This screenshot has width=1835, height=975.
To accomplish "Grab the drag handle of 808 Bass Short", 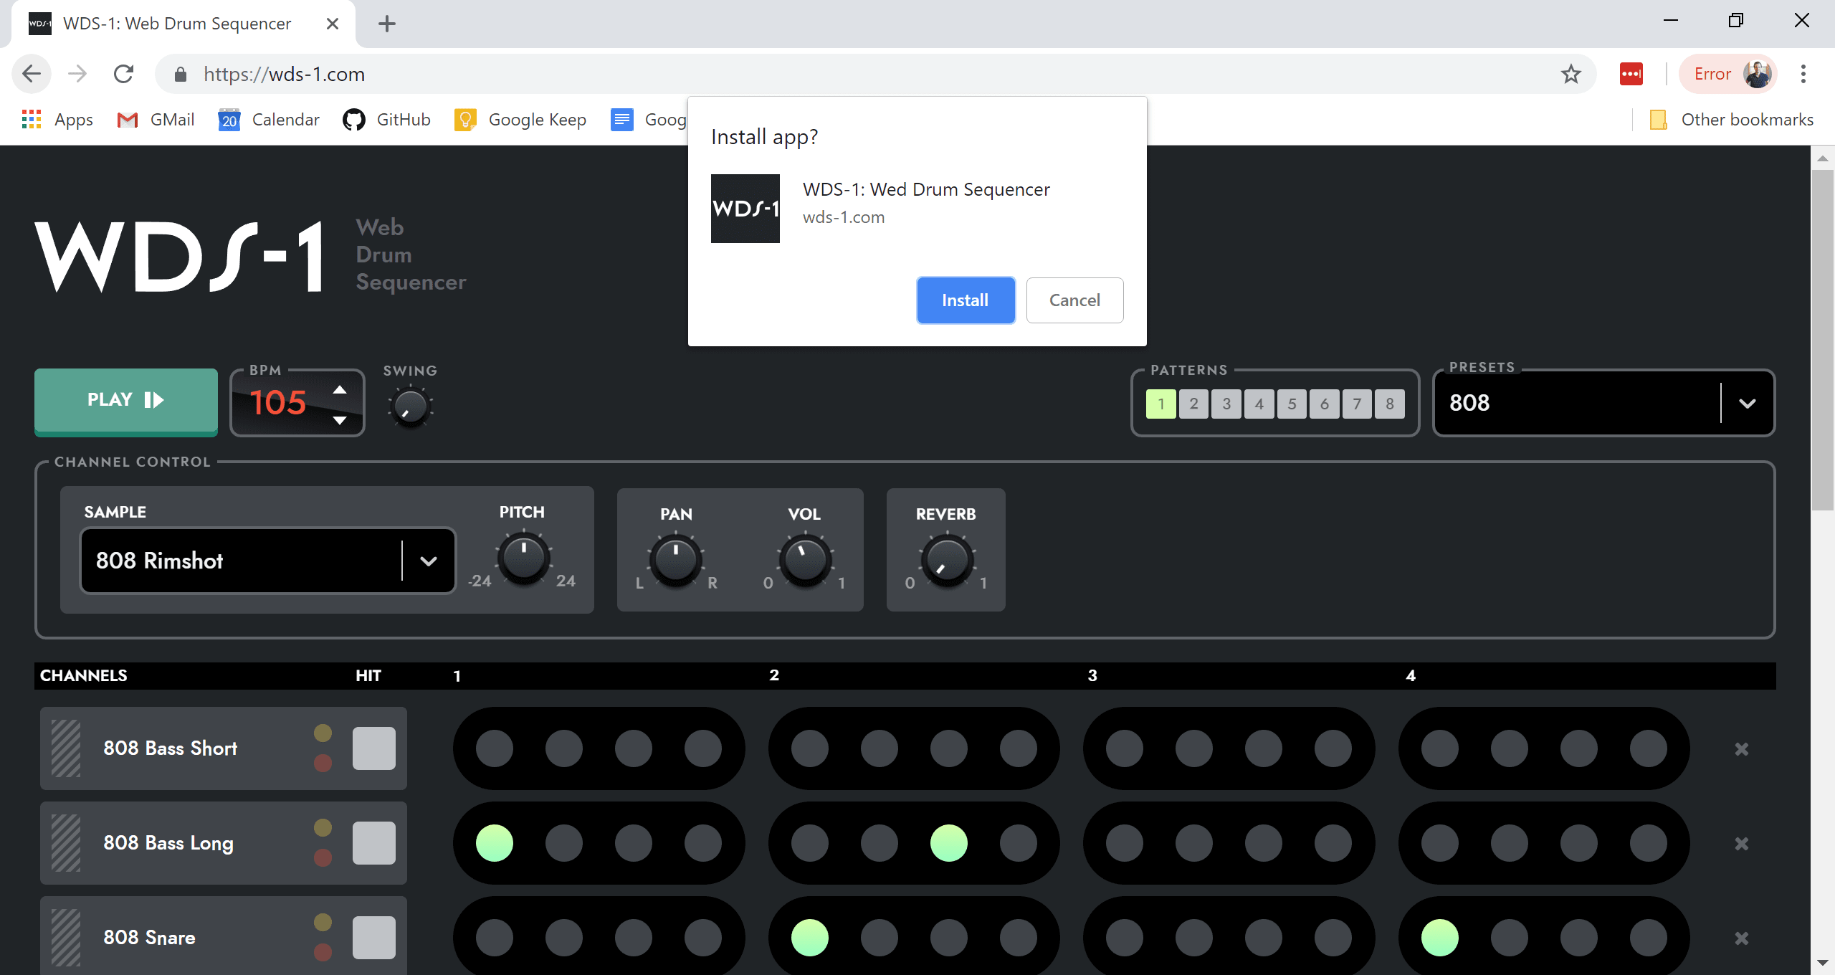I will pos(66,748).
